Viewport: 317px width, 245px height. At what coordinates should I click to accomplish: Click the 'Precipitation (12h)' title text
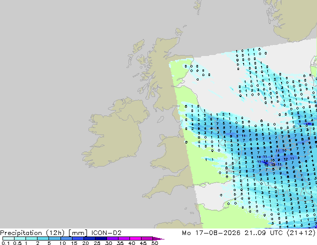pos(32,233)
